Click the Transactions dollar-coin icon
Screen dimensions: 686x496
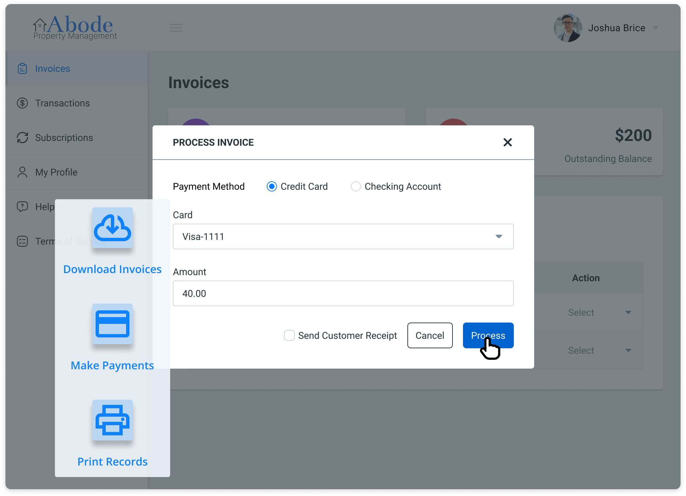click(x=22, y=103)
